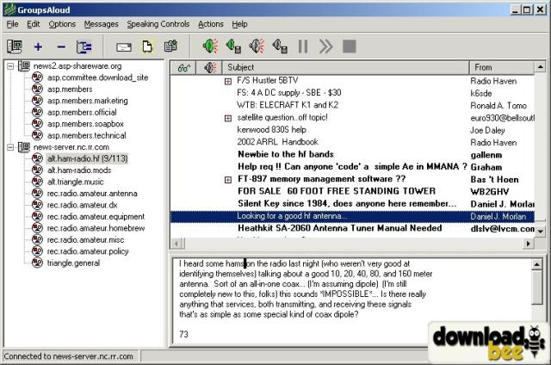Select the rec.radio.amateur.homebrew newsgroup
Viewport: 551px width, 365px height.
(x=96, y=228)
